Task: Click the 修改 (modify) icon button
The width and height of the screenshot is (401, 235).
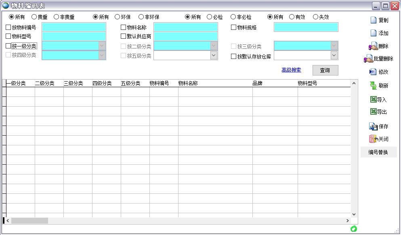Action: click(x=373, y=72)
